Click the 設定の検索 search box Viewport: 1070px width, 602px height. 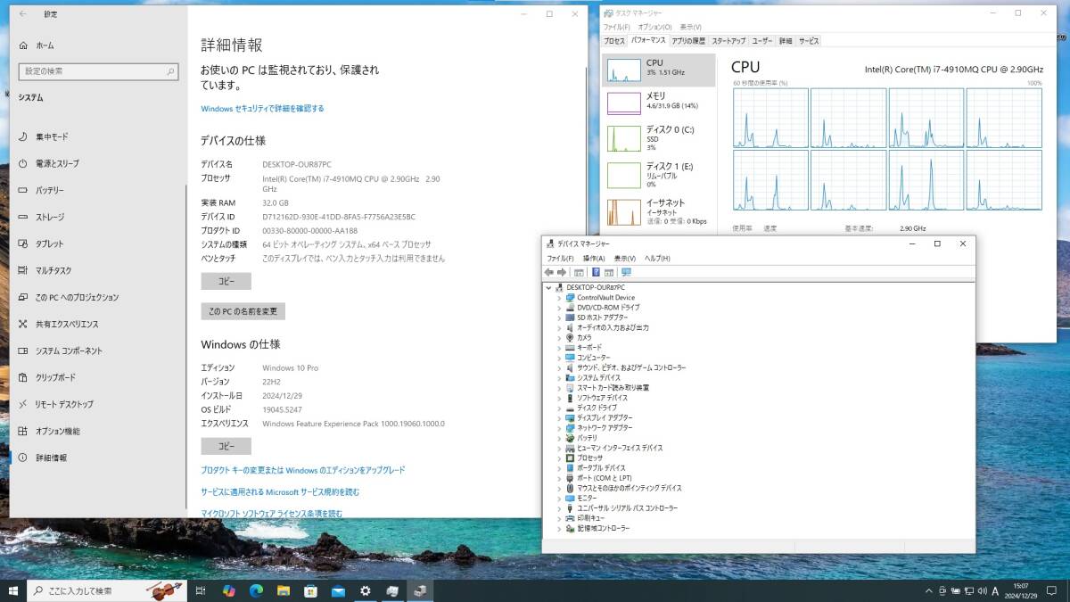coord(98,71)
